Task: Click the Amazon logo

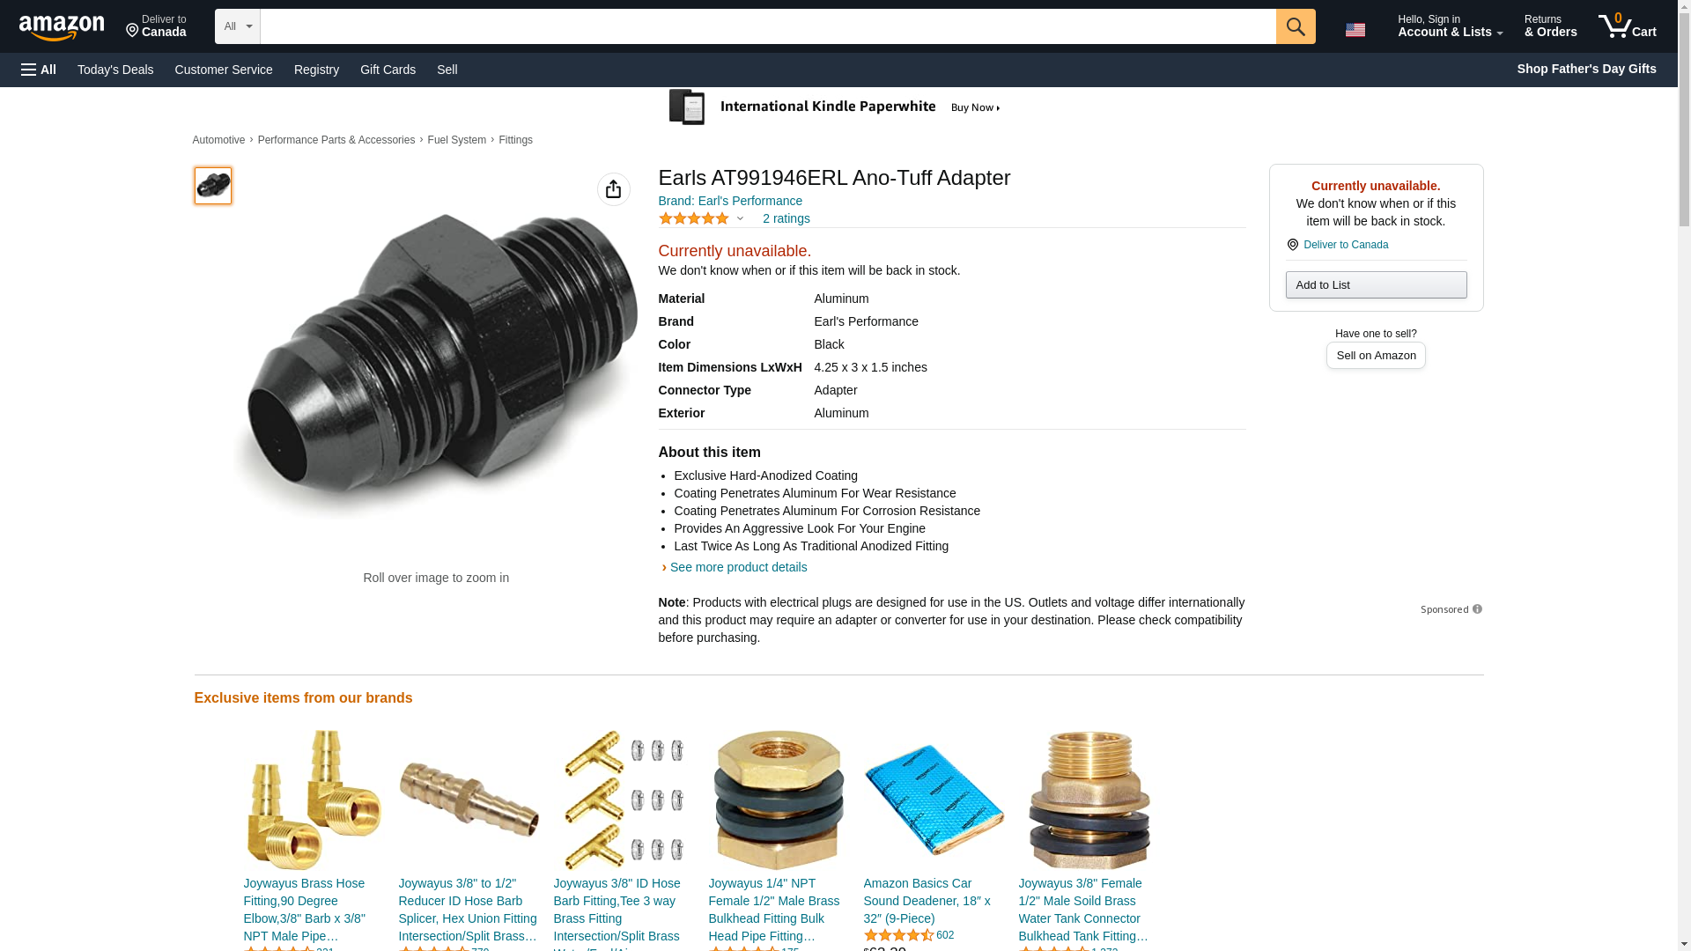Action: click(62, 27)
